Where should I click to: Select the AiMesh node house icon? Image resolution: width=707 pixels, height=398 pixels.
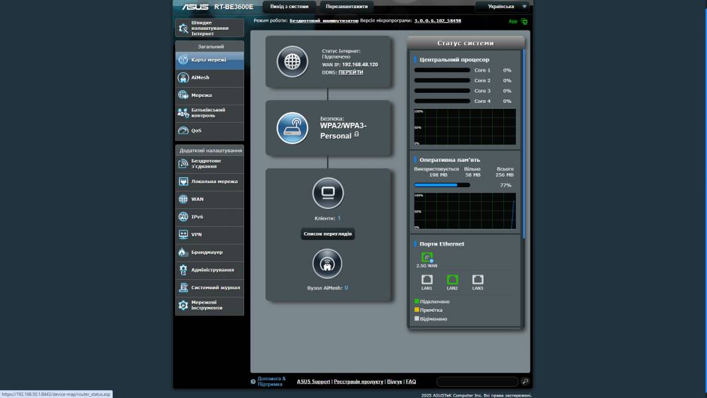pos(328,264)
